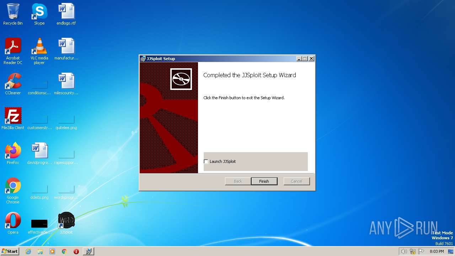Screen dimensions: 455x256
Task: Click the 8:03 PM system clock
Action: [437, 251]
